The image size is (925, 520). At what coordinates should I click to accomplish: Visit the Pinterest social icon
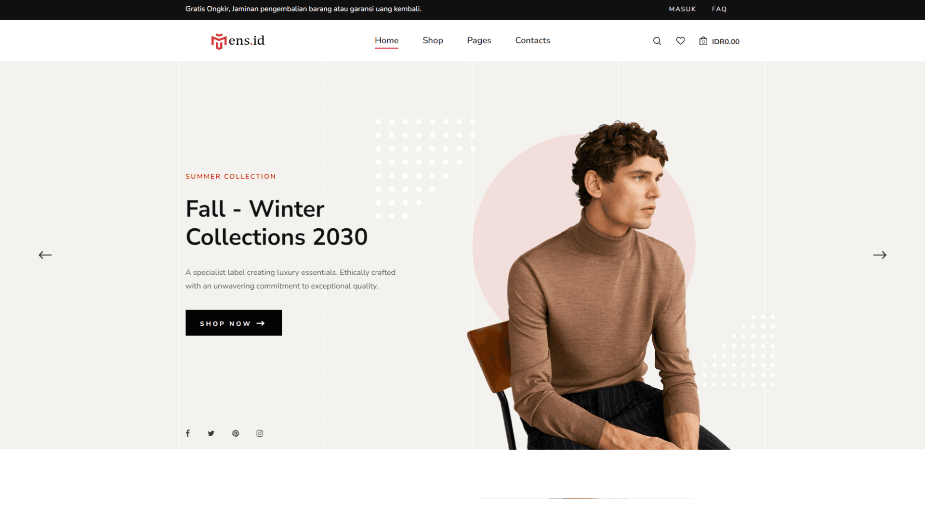236,433
